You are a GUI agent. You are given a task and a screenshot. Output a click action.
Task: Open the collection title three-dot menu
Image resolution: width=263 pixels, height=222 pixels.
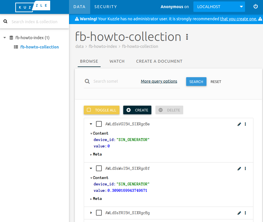(187, 37)
